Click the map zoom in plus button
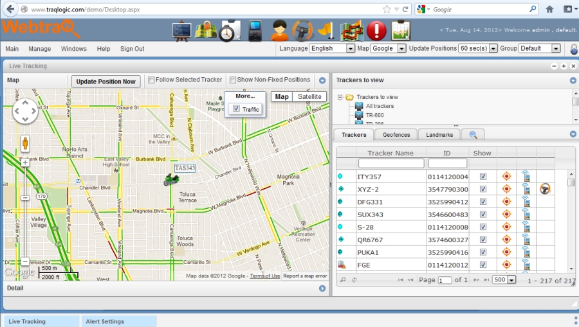579x327 pixels. click(x=25, y=163)
